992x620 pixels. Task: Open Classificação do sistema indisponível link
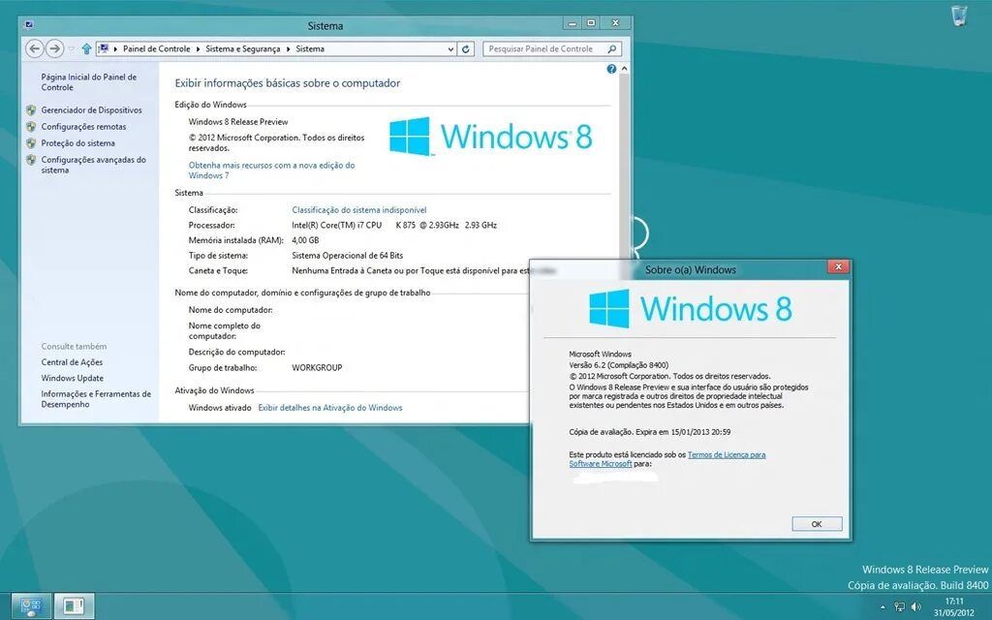coord(358,210)
